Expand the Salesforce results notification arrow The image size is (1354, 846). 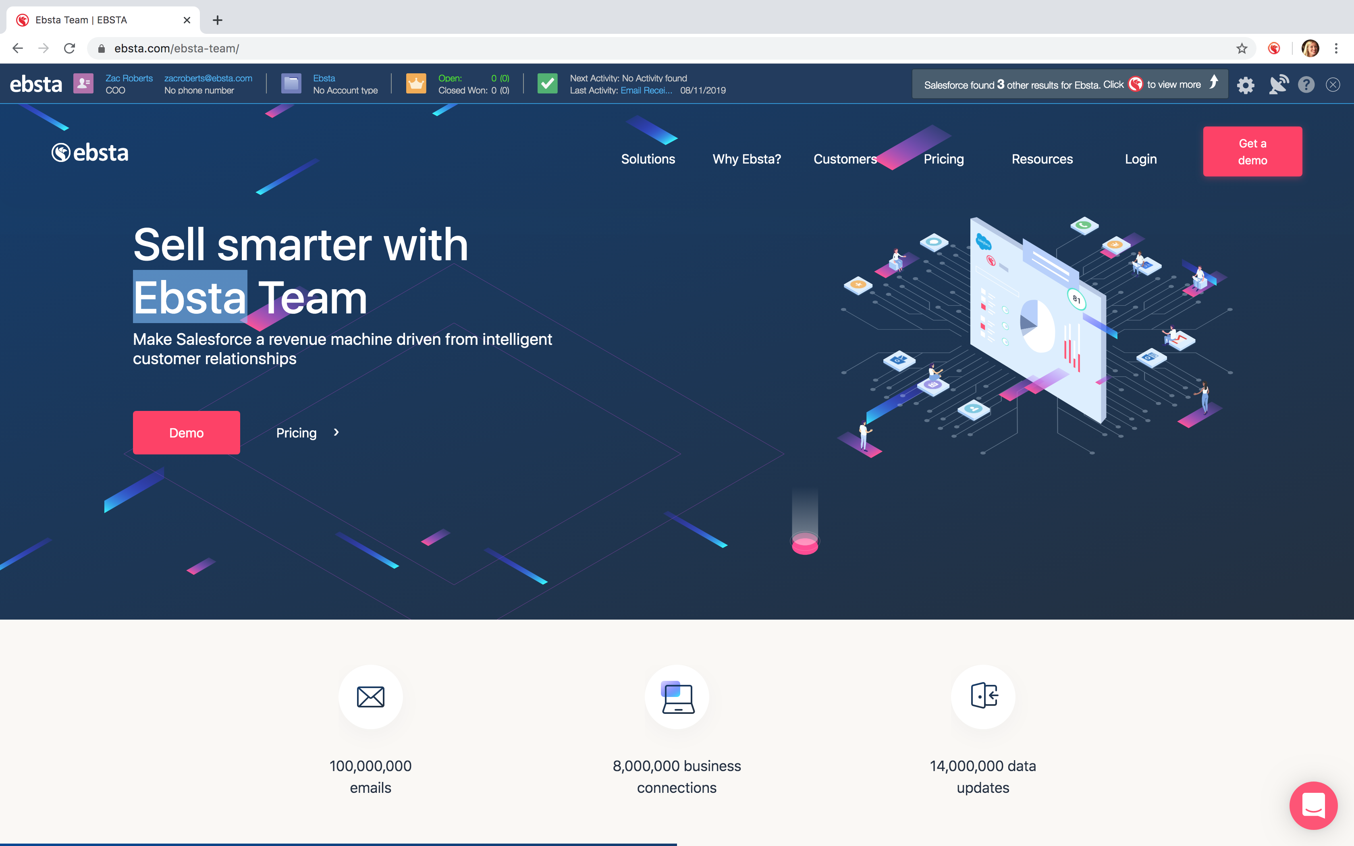(x=1214, y=82)
